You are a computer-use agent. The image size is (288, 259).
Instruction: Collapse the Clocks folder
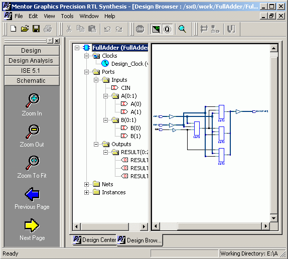tap(86, 56)
